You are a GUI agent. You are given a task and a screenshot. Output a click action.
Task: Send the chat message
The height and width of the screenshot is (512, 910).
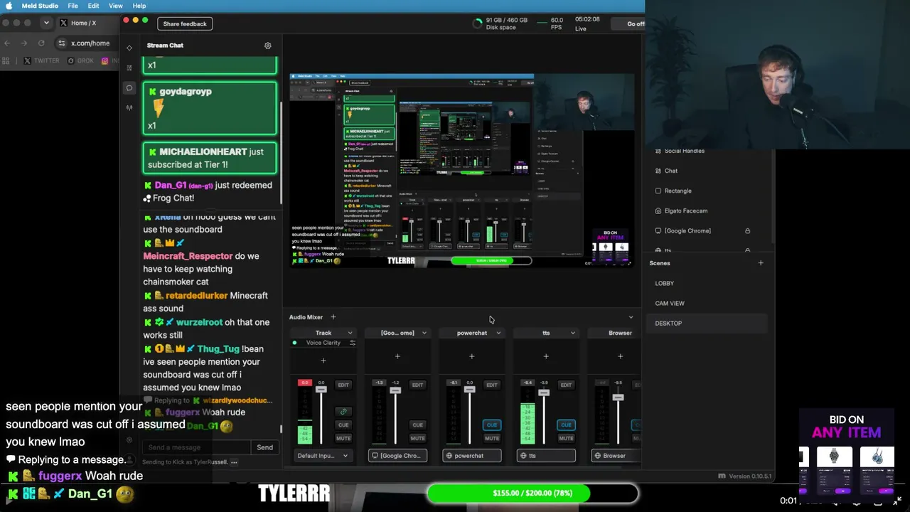pos(264,447)
